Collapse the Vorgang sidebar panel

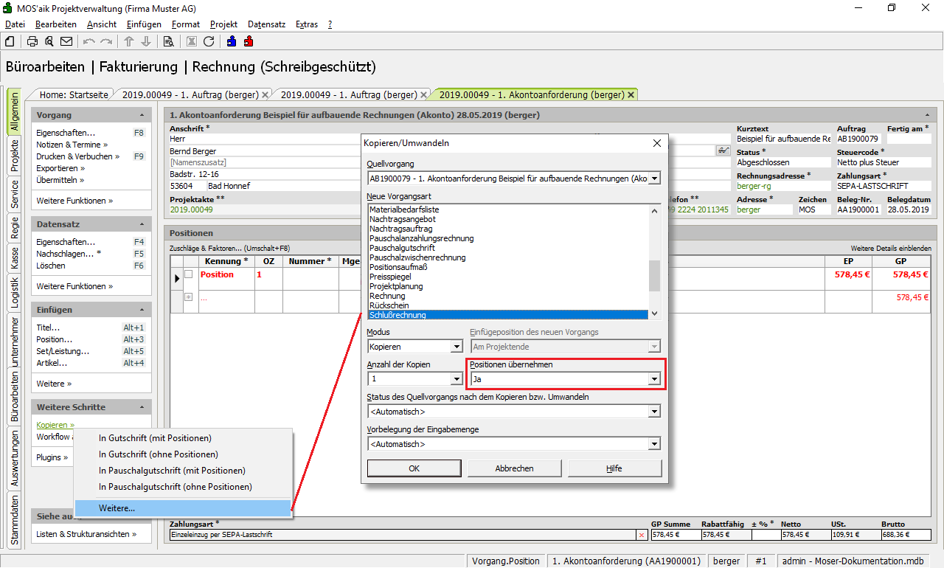[x=142, y=116]
